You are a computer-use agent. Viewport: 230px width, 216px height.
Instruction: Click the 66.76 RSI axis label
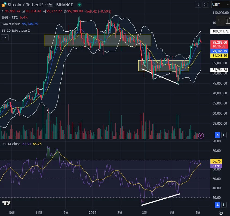[x=216, y=161]
